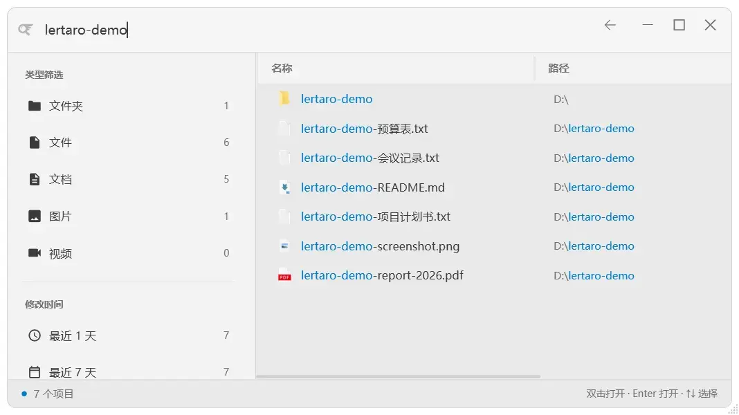Click the markdown icon of README.md
Screen dimensions: 739x415
(x=284, y=187)
